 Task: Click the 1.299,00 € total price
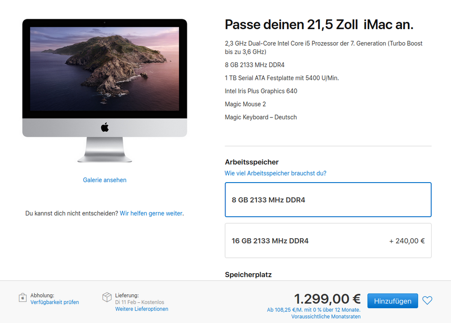click(x=327, y=299)
